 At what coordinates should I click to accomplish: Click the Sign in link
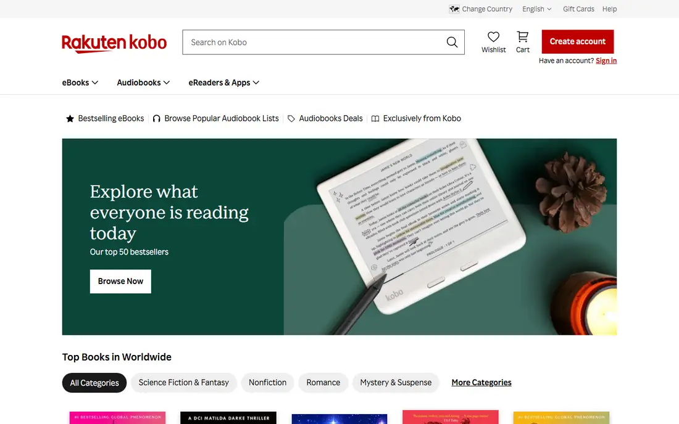click(606, 60)
